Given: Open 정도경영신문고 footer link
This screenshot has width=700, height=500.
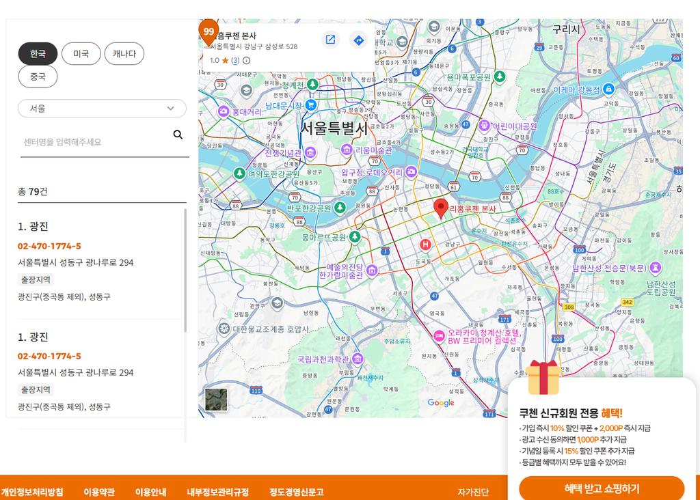Looking at the screenshot, I should 297,492.
